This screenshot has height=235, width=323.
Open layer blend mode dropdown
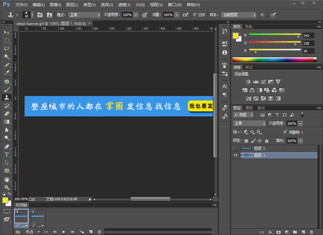click(x=249, y=124)
